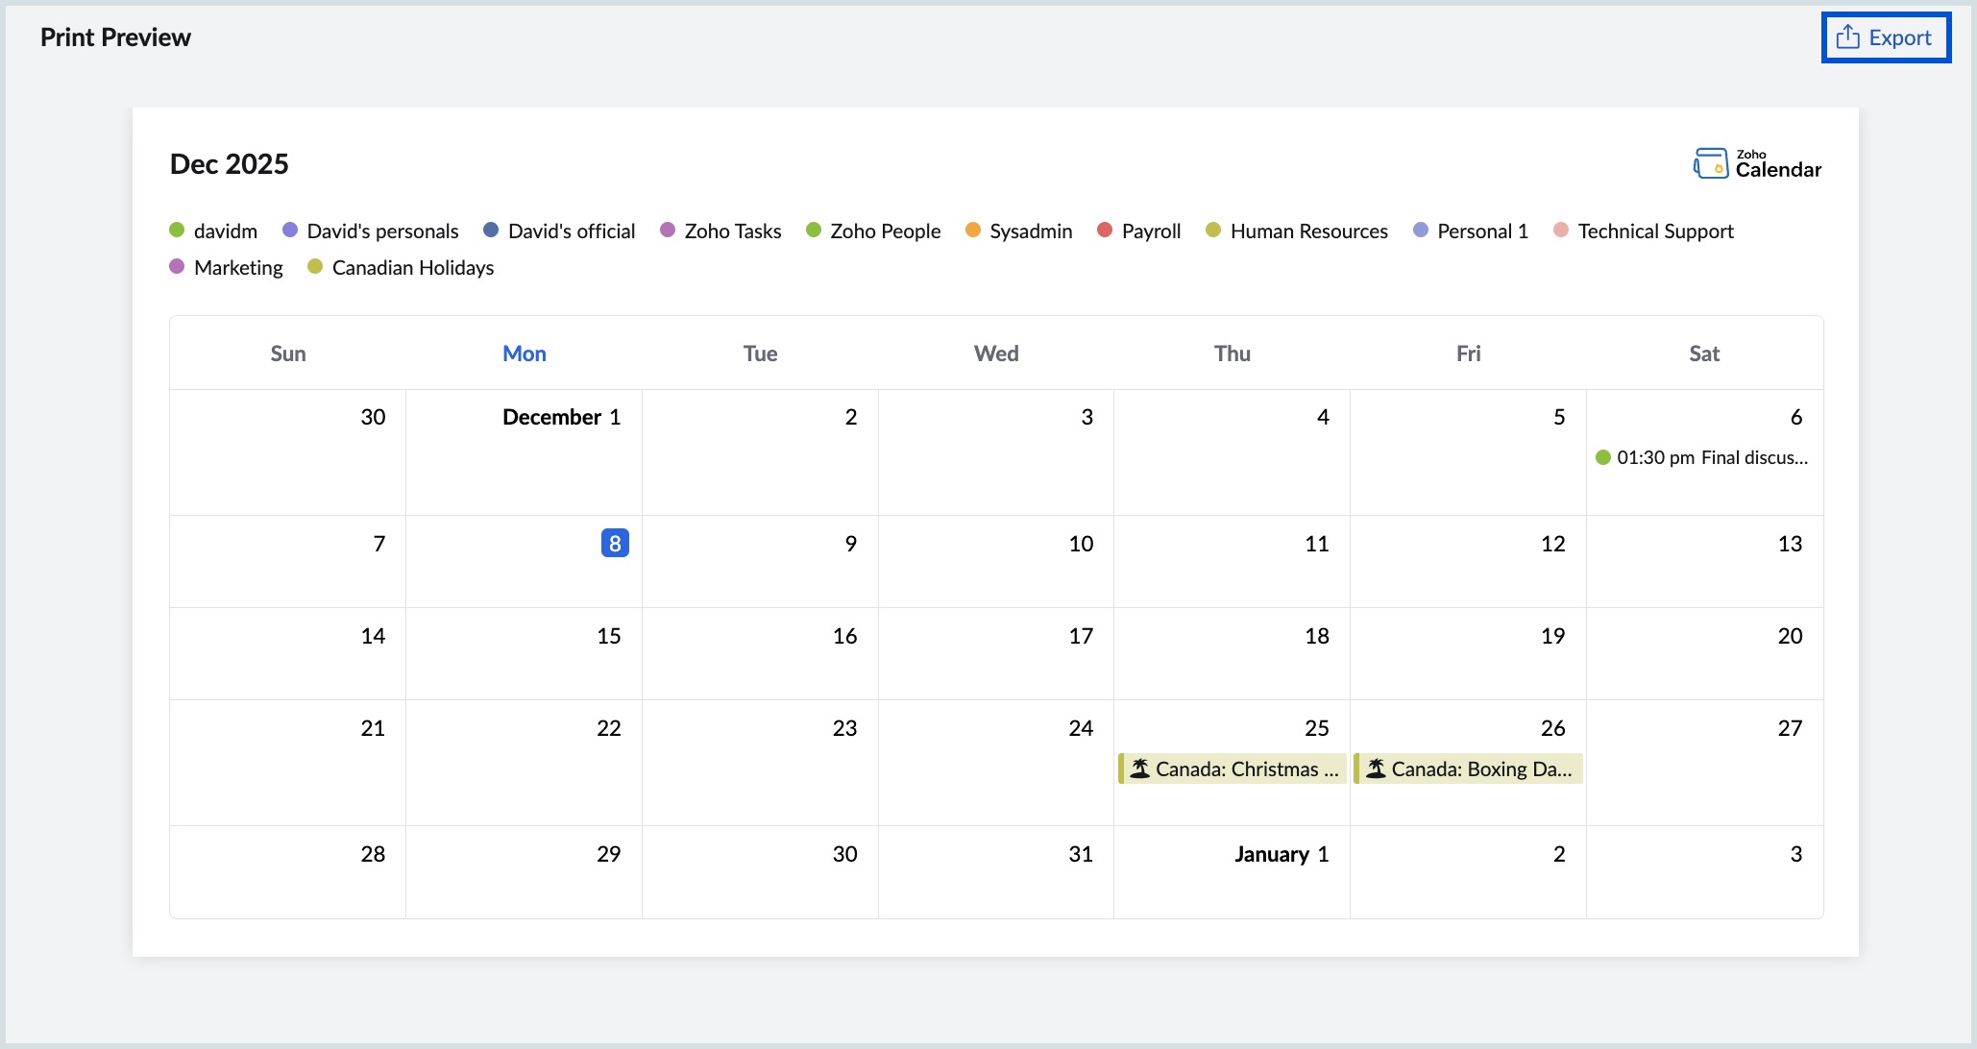Select the highlighted December 8 date

pyautogui.click(x=614, y=543)
